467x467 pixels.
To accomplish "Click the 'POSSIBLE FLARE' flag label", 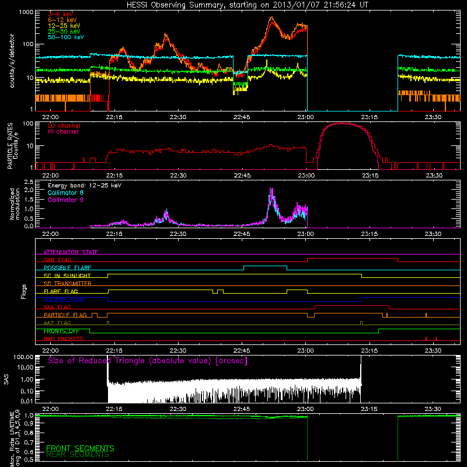I will coord(67,267).
